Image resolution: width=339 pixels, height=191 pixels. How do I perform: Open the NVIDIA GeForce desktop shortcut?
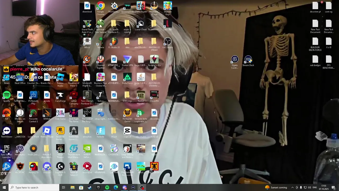point(87,151)
